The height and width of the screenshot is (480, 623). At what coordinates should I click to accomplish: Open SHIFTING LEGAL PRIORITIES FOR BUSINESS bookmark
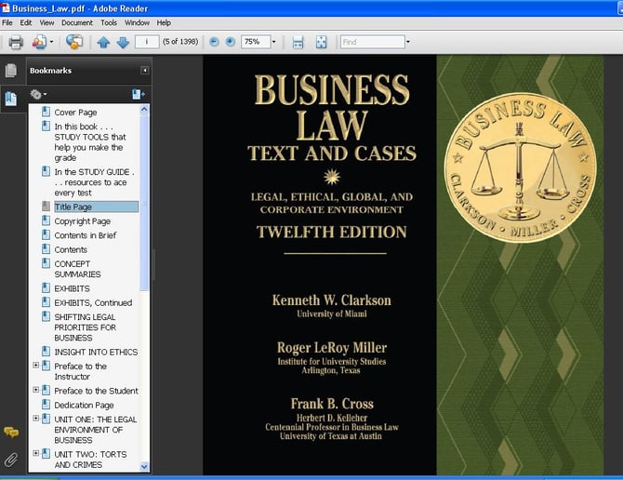85,327
